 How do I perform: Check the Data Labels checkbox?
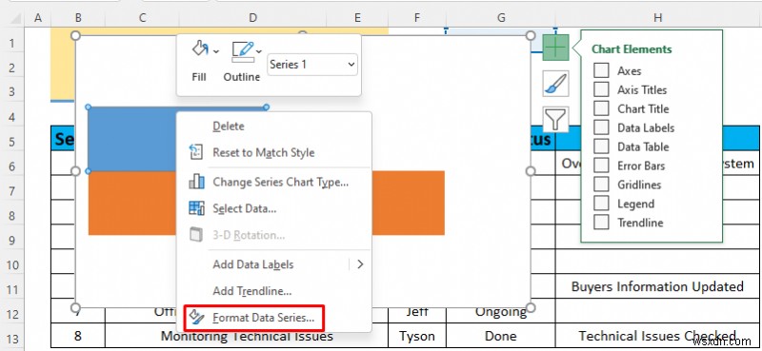pos(601,127)
